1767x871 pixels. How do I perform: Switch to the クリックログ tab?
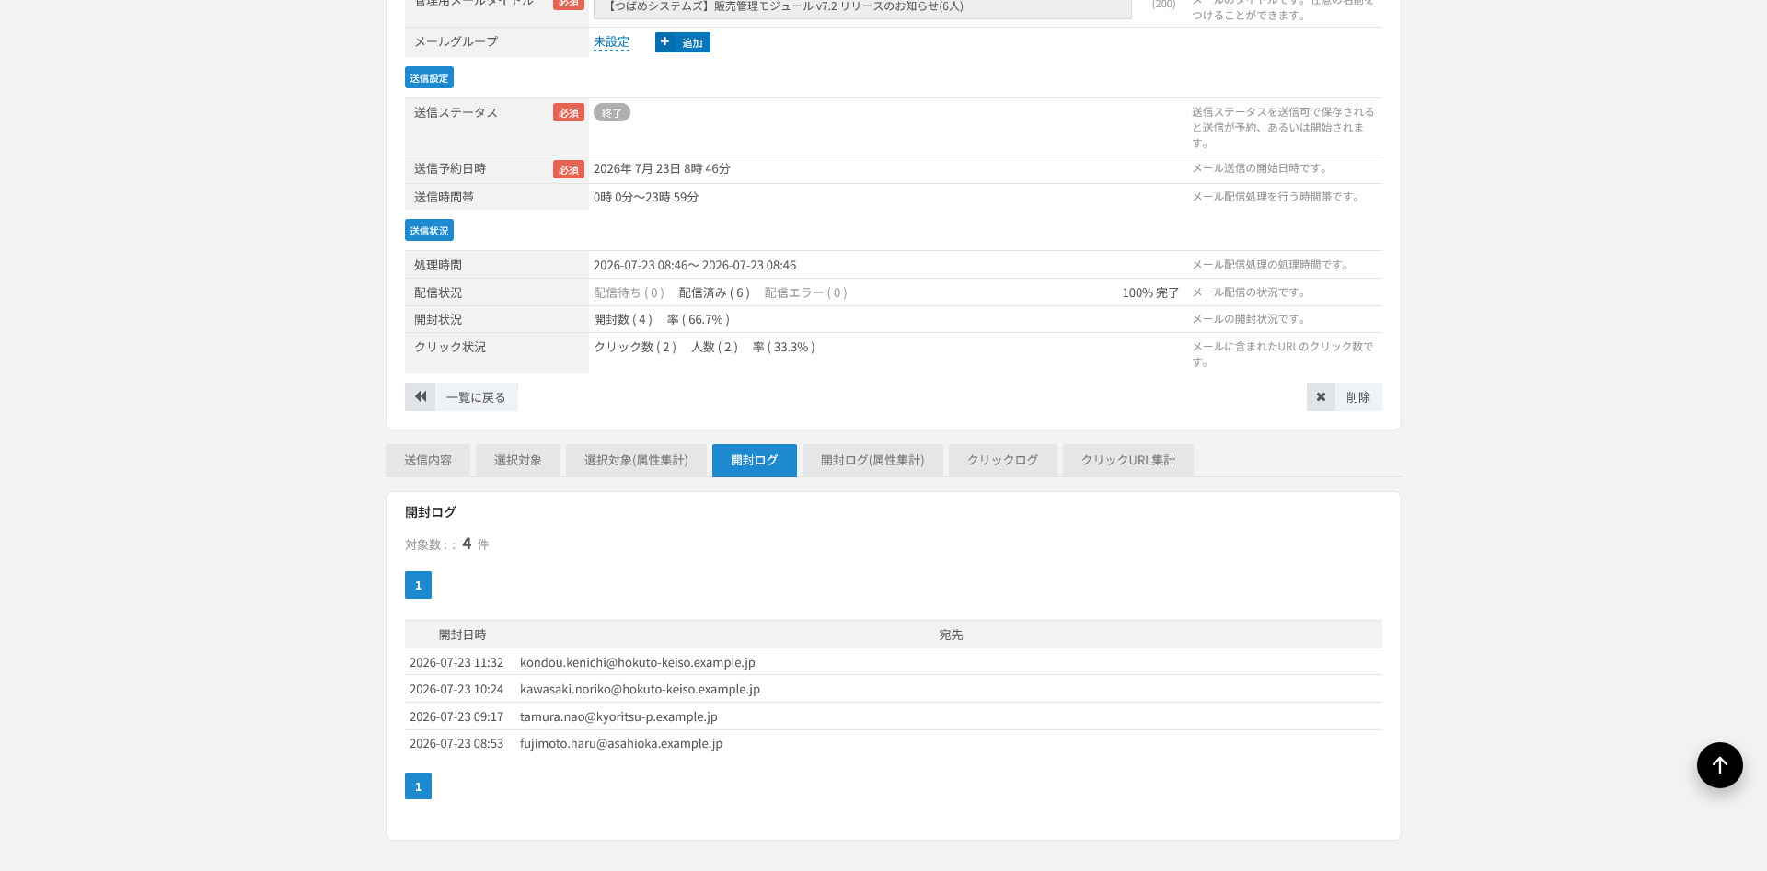[1002, 460]
